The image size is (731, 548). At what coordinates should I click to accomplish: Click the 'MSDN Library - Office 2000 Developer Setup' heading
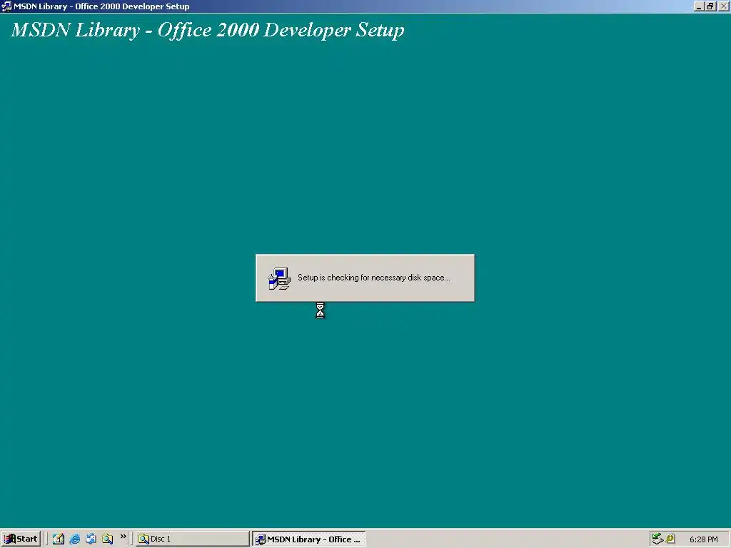click(x=208, y=30)
